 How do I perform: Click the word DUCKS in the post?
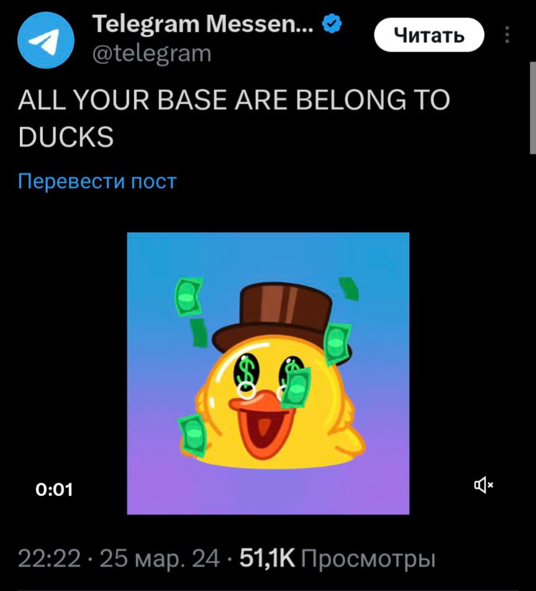coord(66,137)
